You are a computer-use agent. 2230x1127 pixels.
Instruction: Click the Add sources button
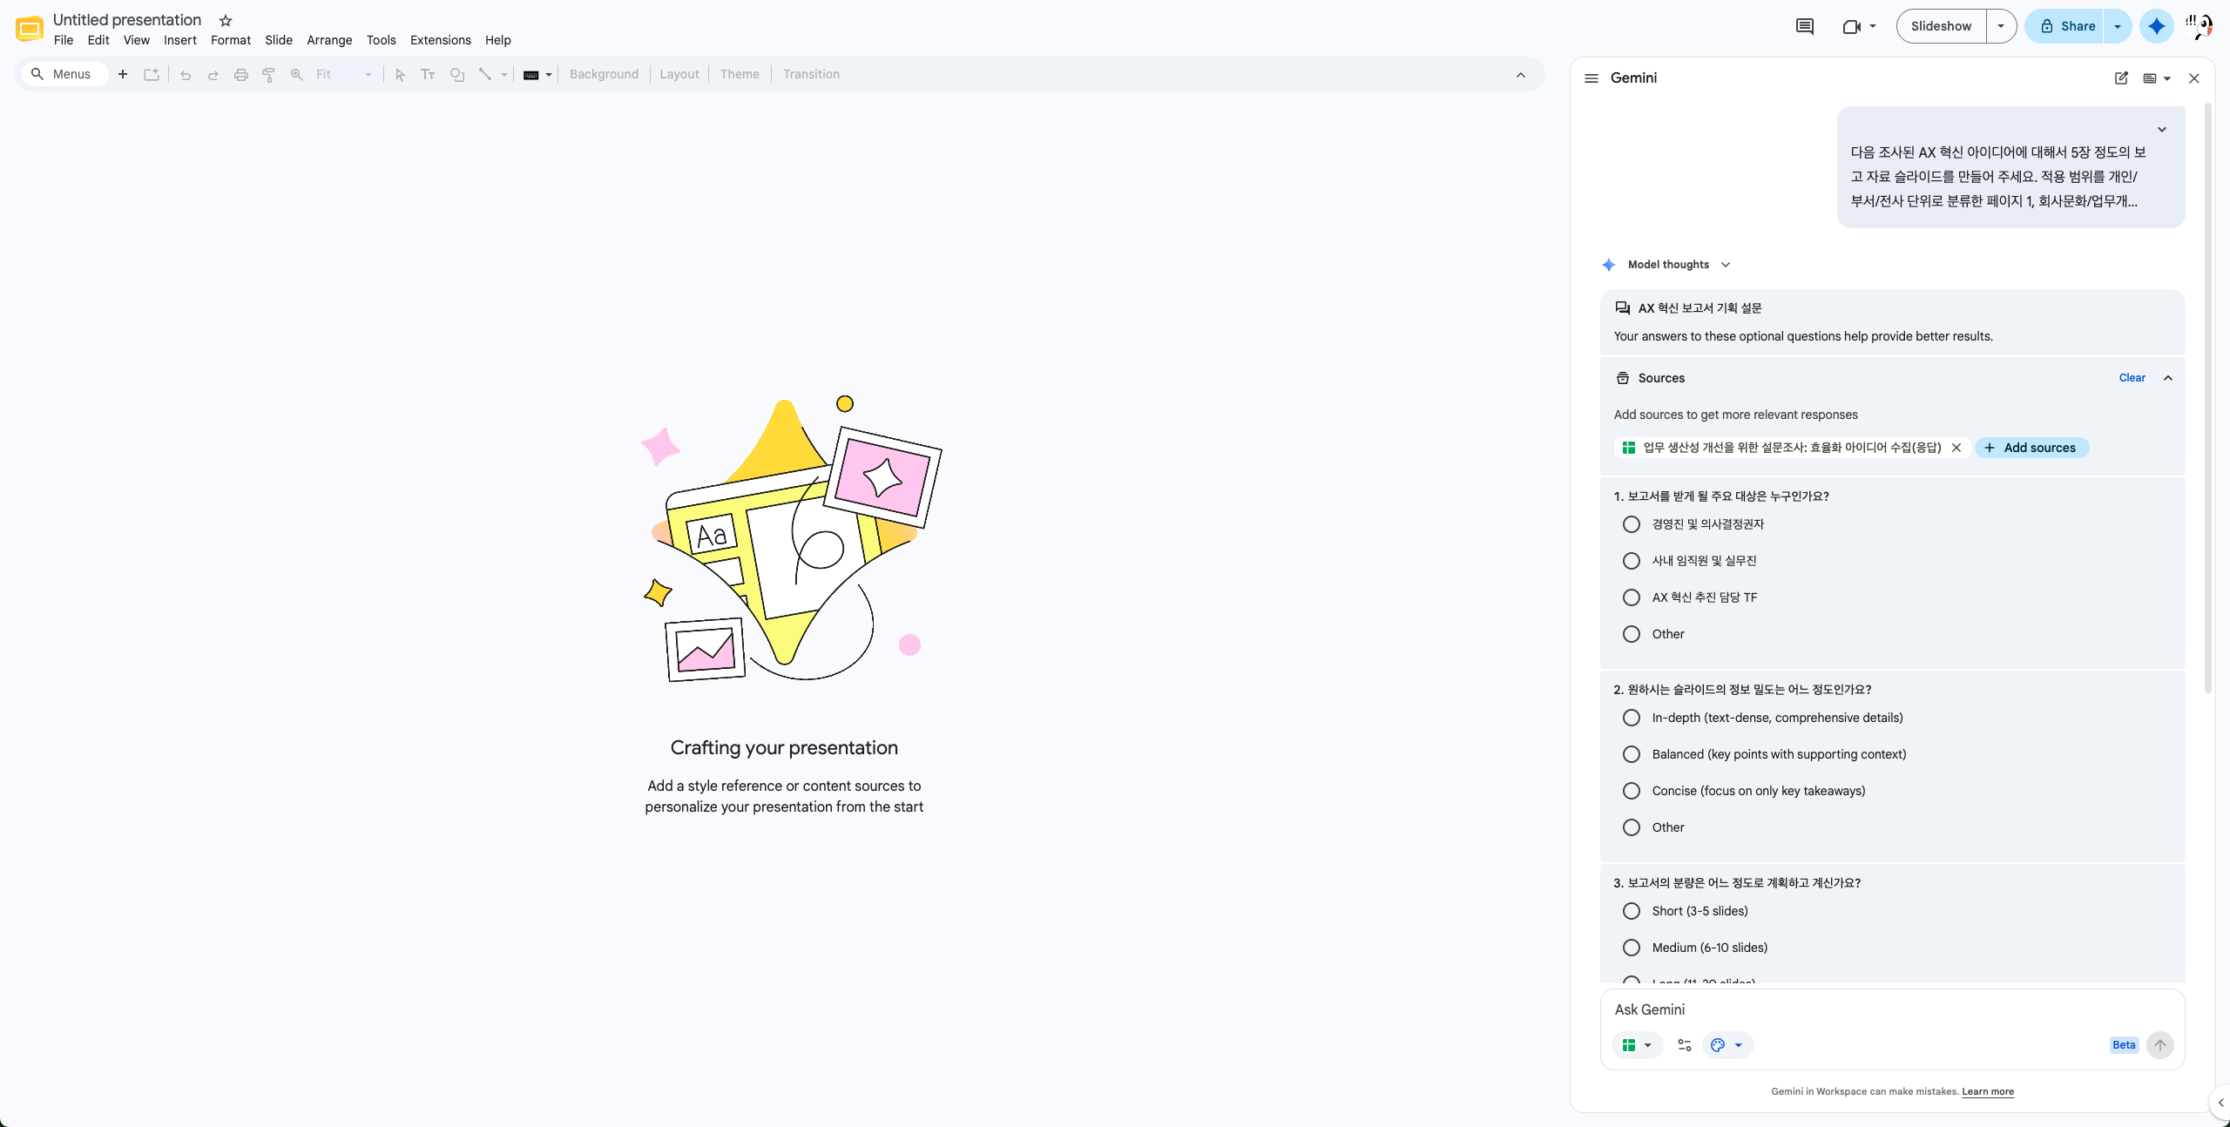[2031, 448]
